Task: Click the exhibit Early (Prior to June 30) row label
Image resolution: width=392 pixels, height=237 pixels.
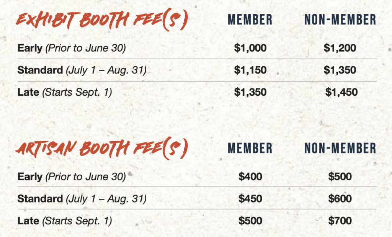Action: [72, 48]
